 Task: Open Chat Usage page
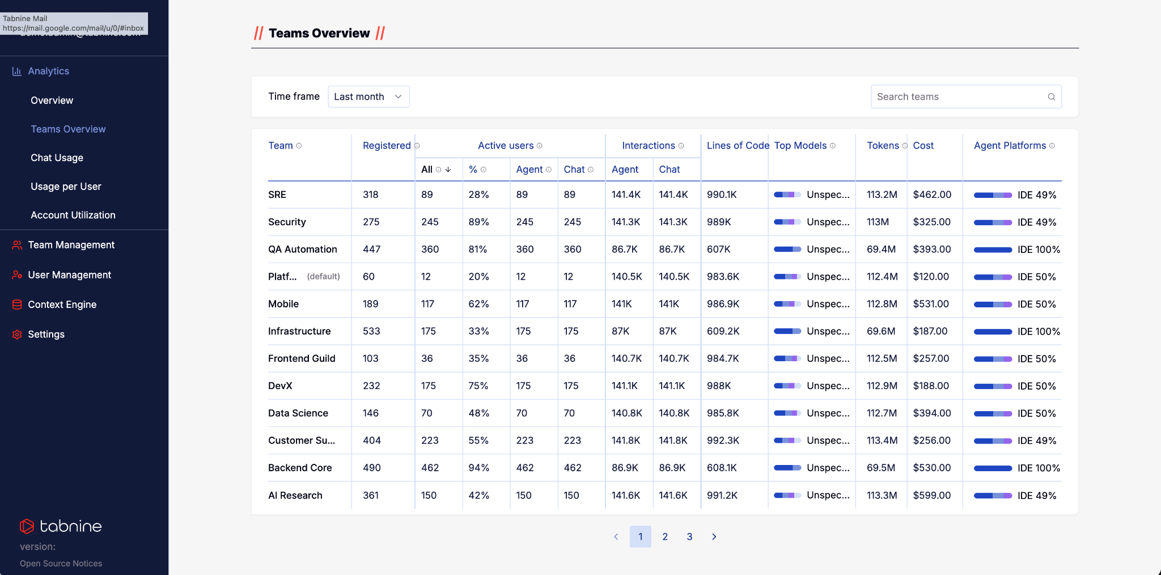point(57,158)
